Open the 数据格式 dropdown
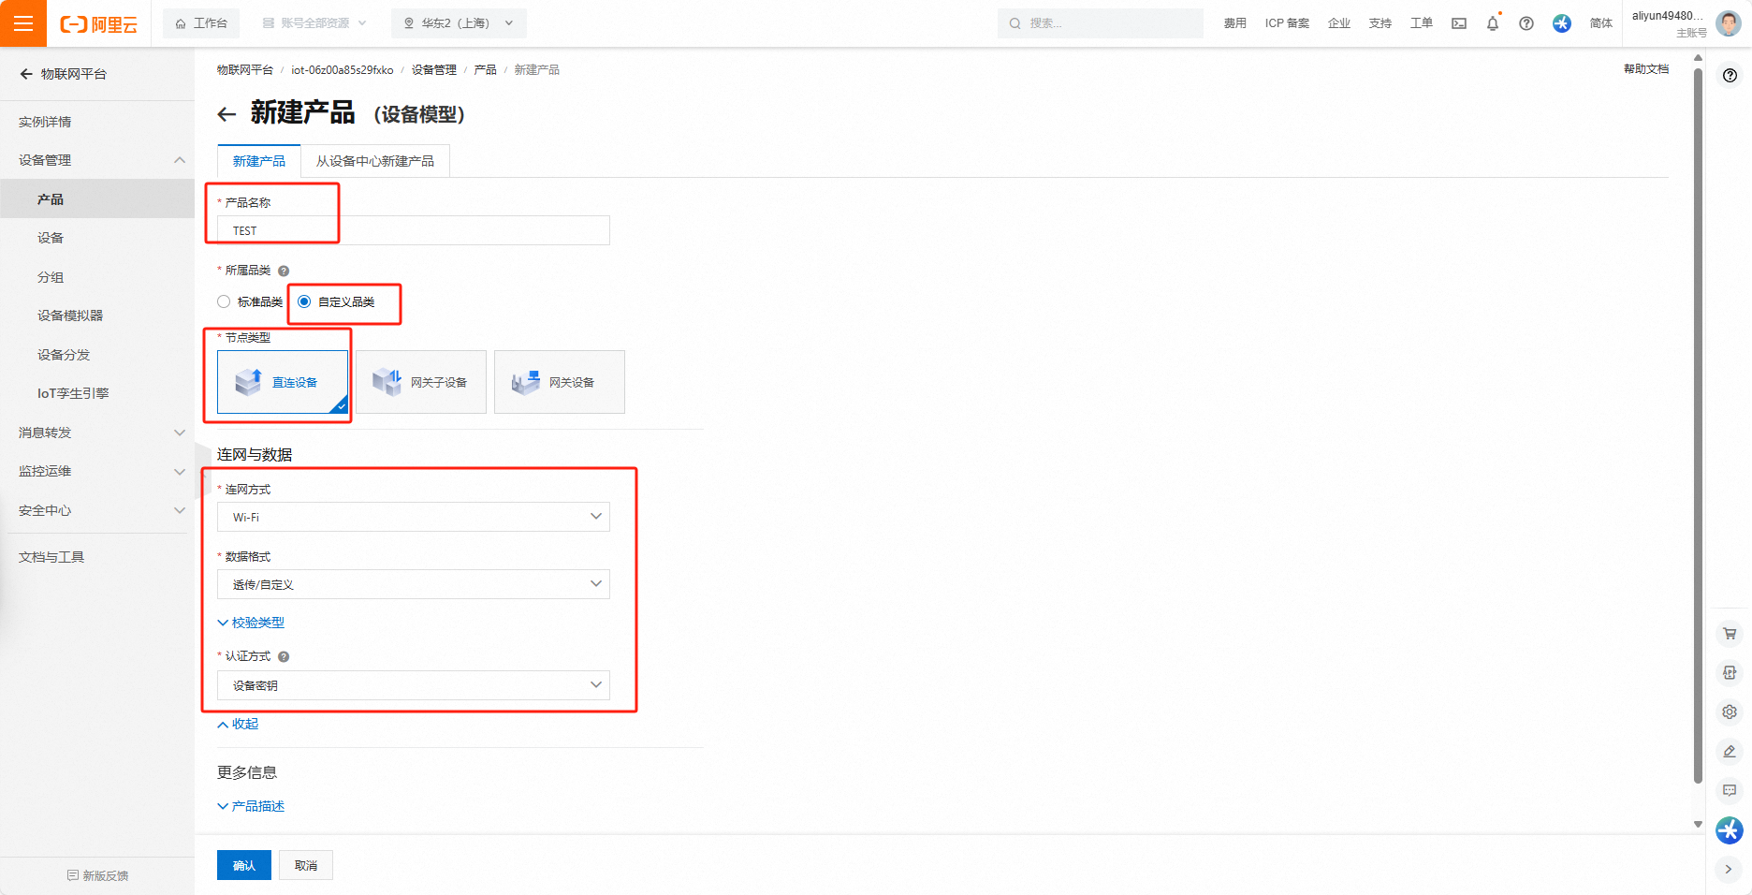The width and height of the screenshot is (1752, 895). pos(414,584)
